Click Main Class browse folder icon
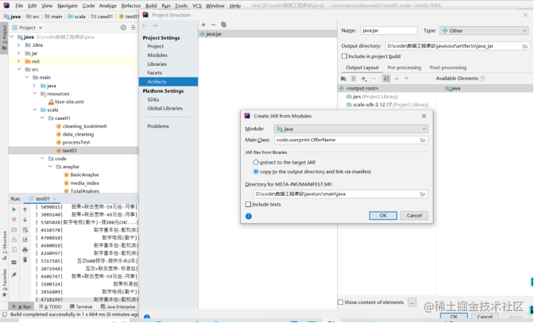Screen dimensions: 534x323 [423, 140]
